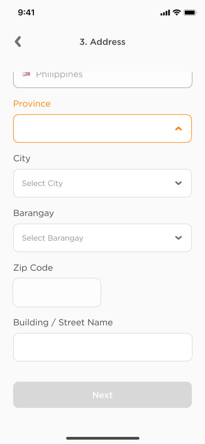Tap the cellular signal bars icon
Image resolution: width=205 pixels, height=444 pixels.
pyautogui.click(x=165, y=13)
